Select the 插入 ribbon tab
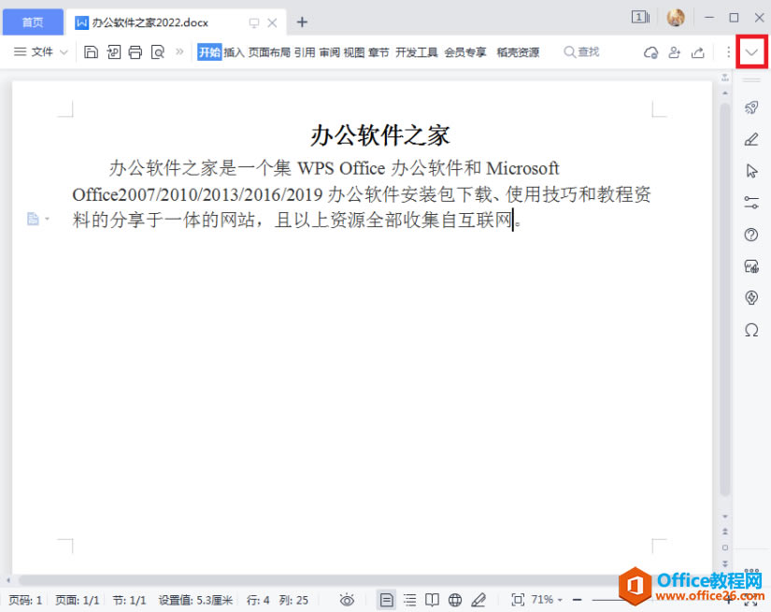The image size is (771, 612). [x=234, y=52]
